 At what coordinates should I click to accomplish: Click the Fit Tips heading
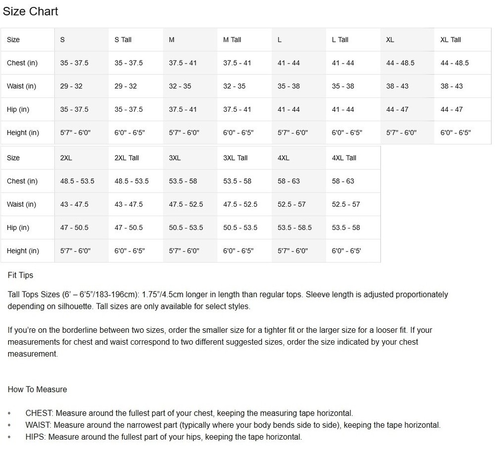coord(20,275)
